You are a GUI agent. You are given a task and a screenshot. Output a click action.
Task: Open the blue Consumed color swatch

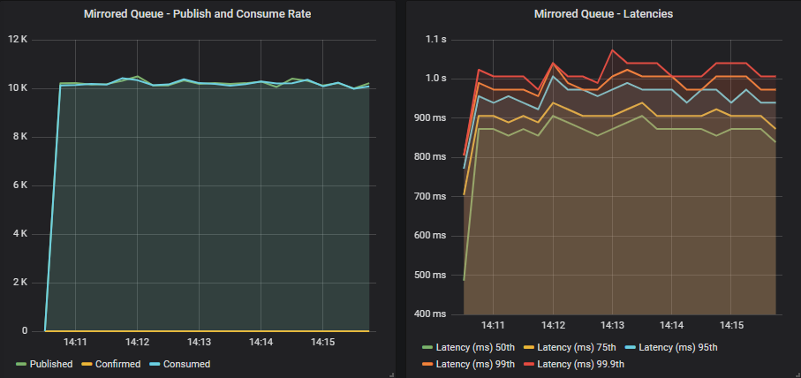pyautogui.click(x=155, y=365)
